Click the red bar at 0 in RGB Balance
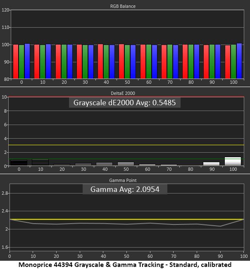This screenshot has width=250, height=269. (16, 61)
